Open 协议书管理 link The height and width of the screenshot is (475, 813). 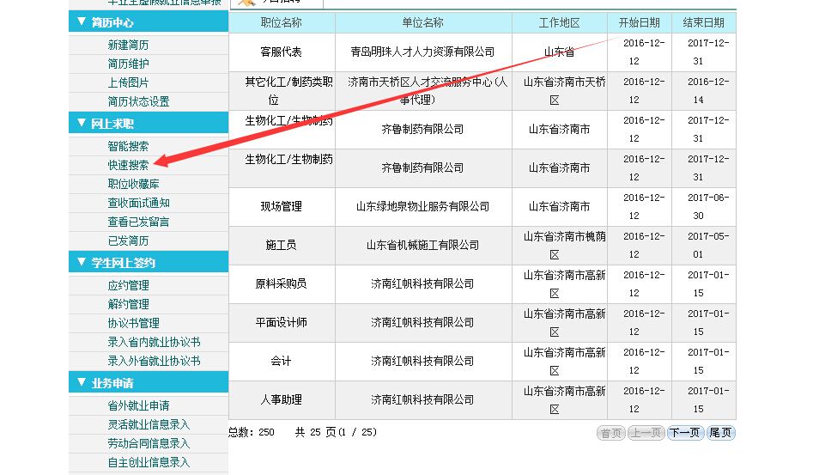coord(133,323)
